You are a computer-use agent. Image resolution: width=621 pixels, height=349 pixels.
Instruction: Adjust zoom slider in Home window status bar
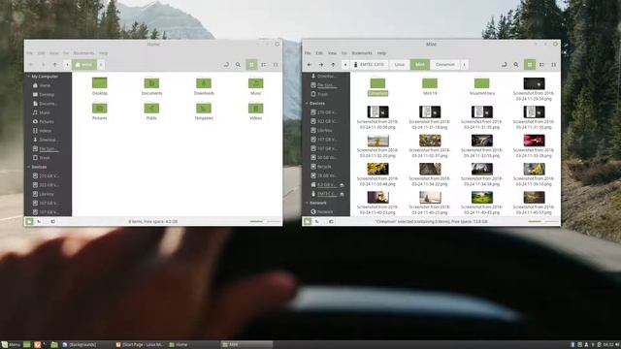coord(265,222)
